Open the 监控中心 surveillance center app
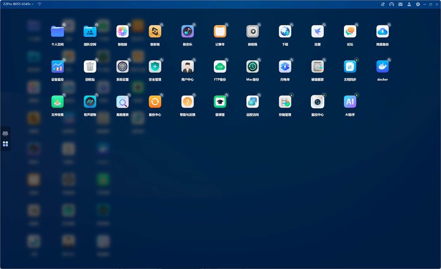The image size is (441, 269). [318, 102]
